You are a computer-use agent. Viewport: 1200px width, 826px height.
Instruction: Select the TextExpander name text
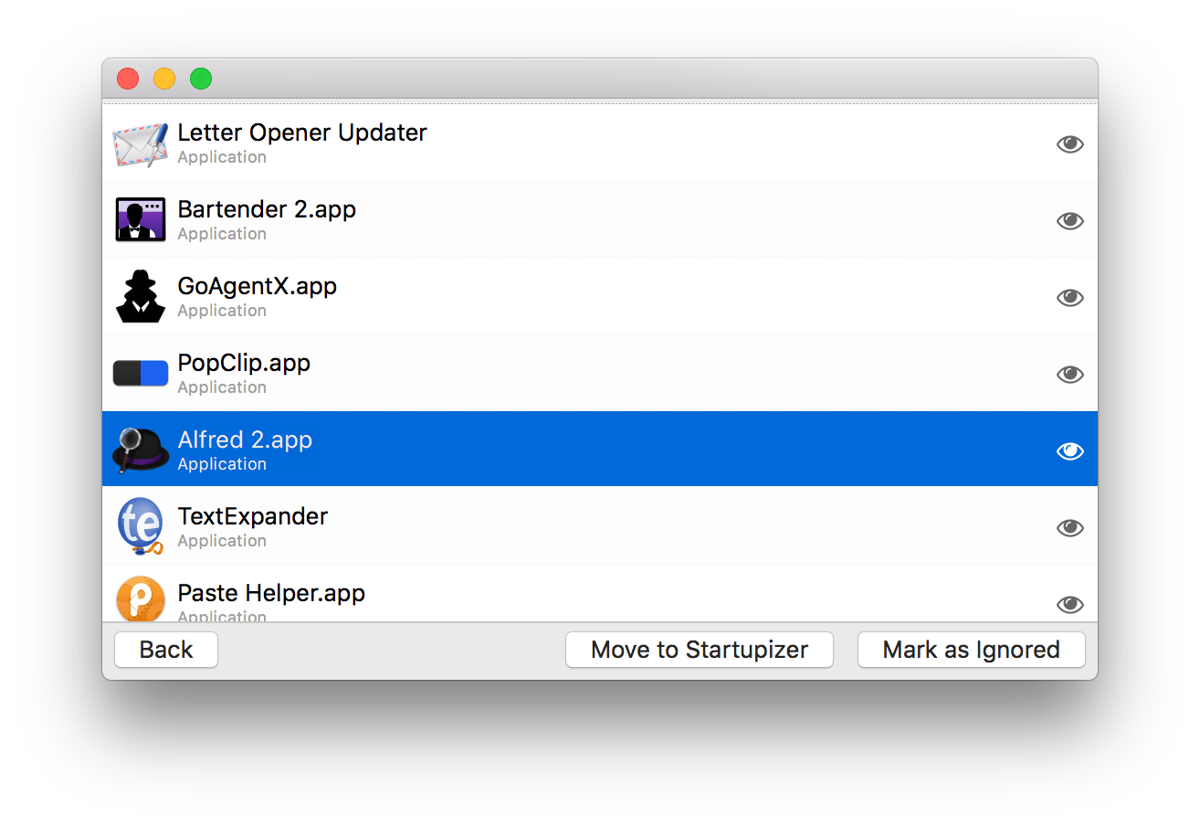(x=253, y=516)
